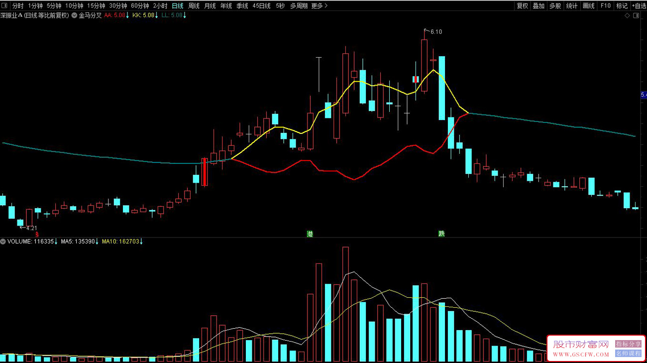Open 多周期 multi-period view

[299, 6]
